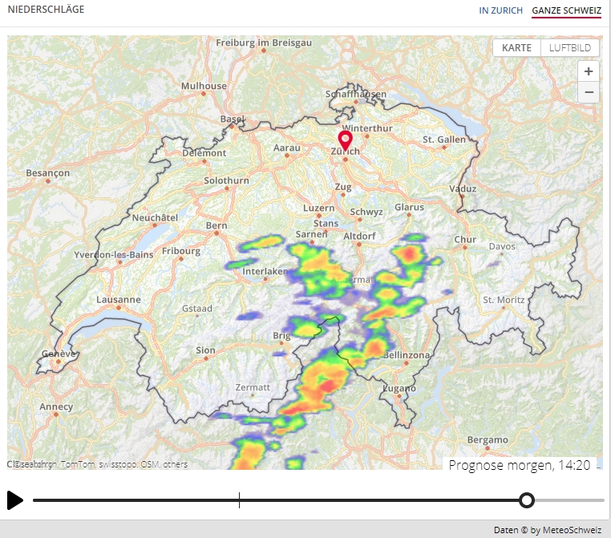The height and width of the screenshot is (538, 611).
Task: Click the current-time tick on timeline
Action: coord(239,500)
